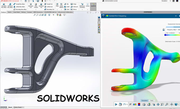Select the Motion Study 1 tab

coord(18,107)
